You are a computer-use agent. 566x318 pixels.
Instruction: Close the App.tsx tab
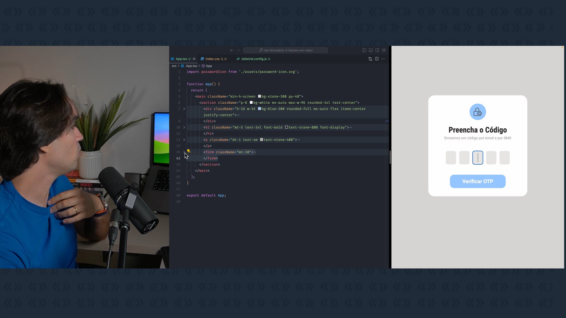pos(194,59)
